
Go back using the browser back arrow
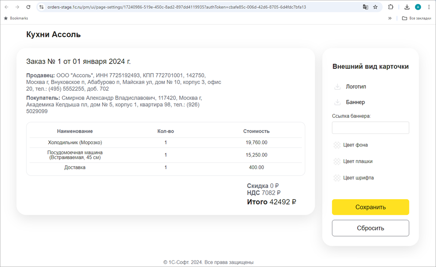point(6,7)
